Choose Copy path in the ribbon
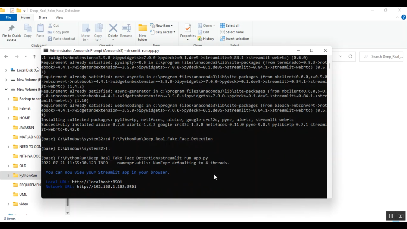 (59, 32)
